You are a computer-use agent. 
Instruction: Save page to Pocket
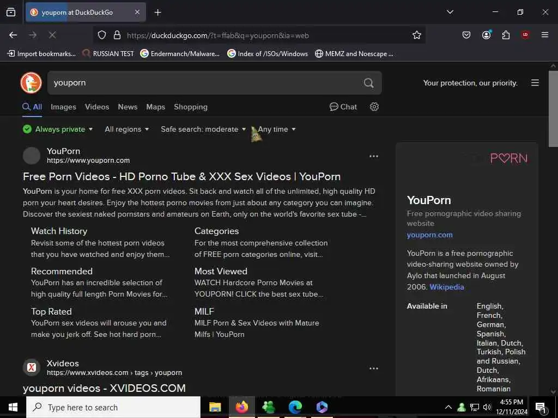(x=466, y=35)
